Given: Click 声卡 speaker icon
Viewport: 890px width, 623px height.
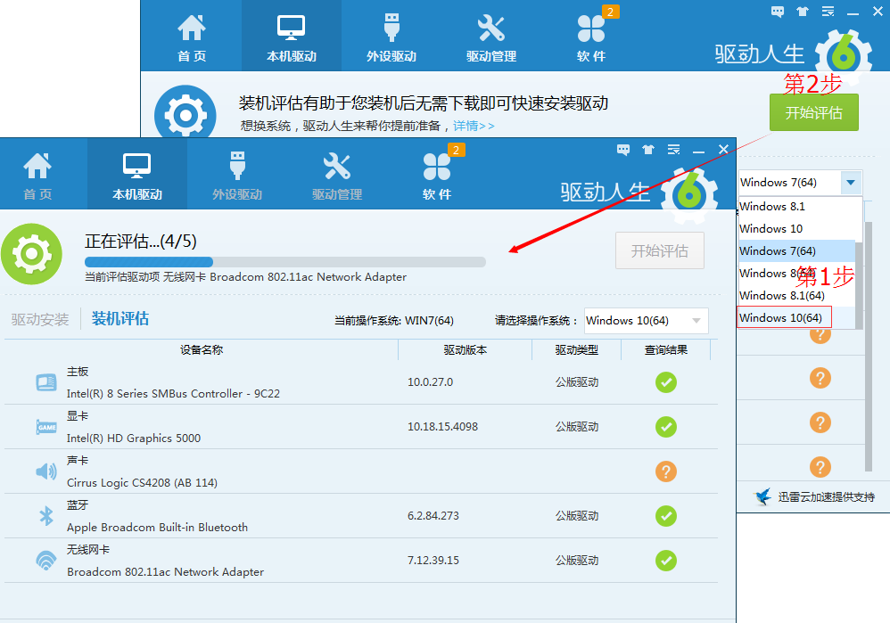Looking at the screenshot, I should click(46, 471).
